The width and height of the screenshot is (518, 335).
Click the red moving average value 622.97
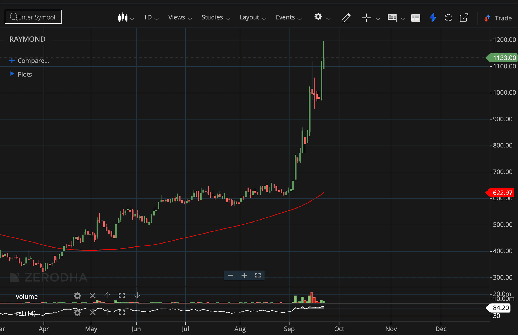pos(500,193)
